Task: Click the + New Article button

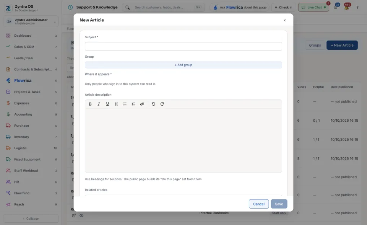Action: tap(342, 45)
